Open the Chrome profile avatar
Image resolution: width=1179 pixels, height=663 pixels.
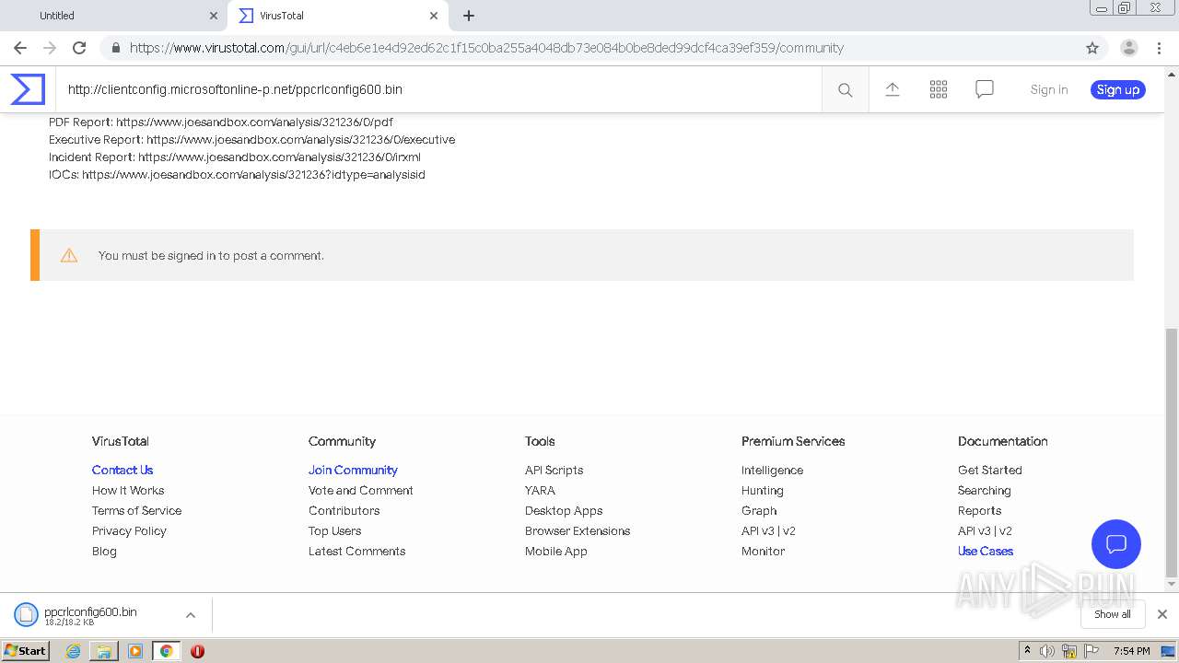pos(1129,48)
